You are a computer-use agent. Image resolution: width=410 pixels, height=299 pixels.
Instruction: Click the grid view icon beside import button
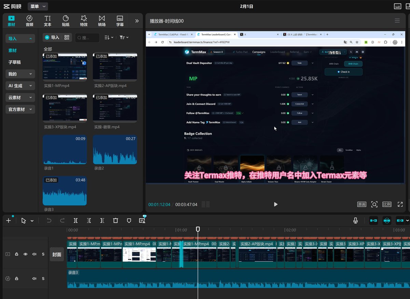tap(67, 38)
